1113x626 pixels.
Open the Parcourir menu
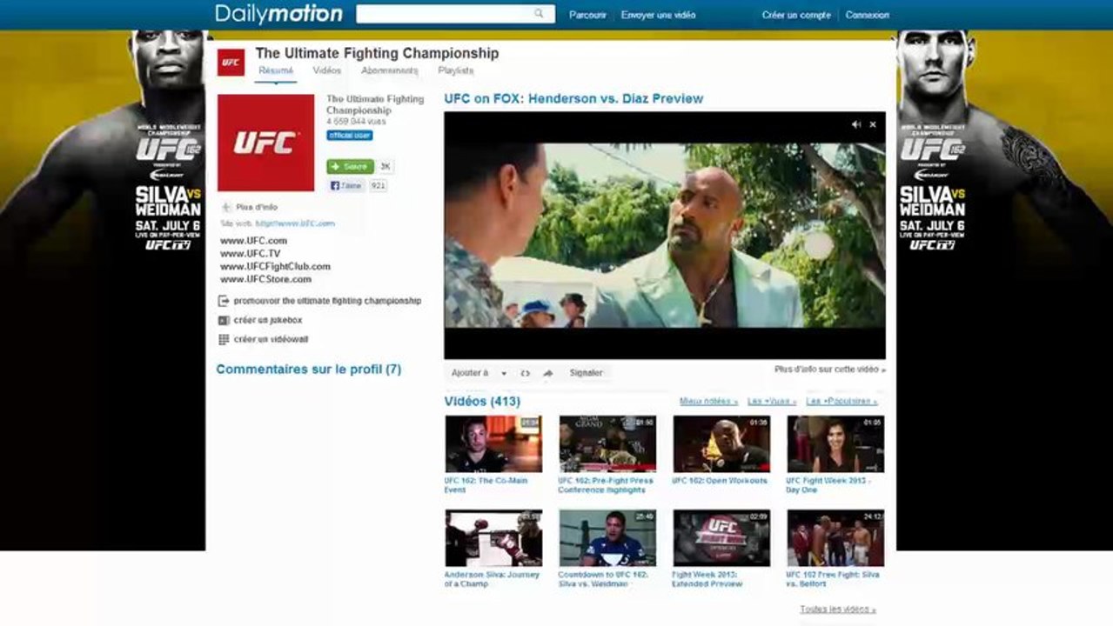[587, 15]
